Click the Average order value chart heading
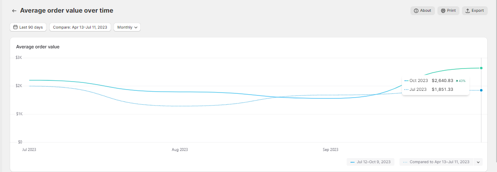Screen dimensions: 497x172 point(38,47)
